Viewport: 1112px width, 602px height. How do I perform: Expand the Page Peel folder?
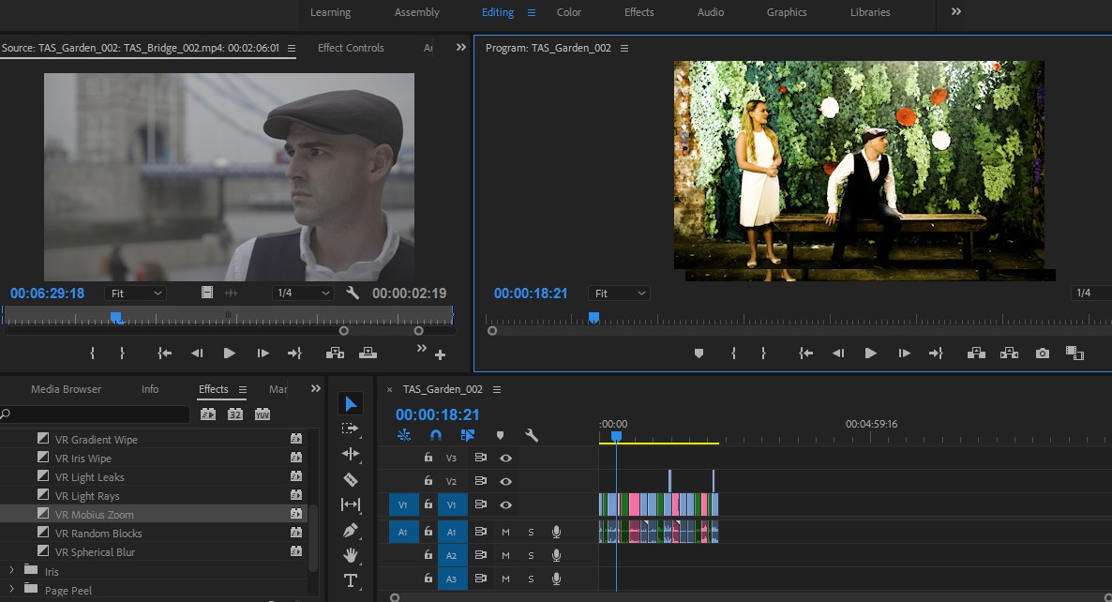coord(11,589)
